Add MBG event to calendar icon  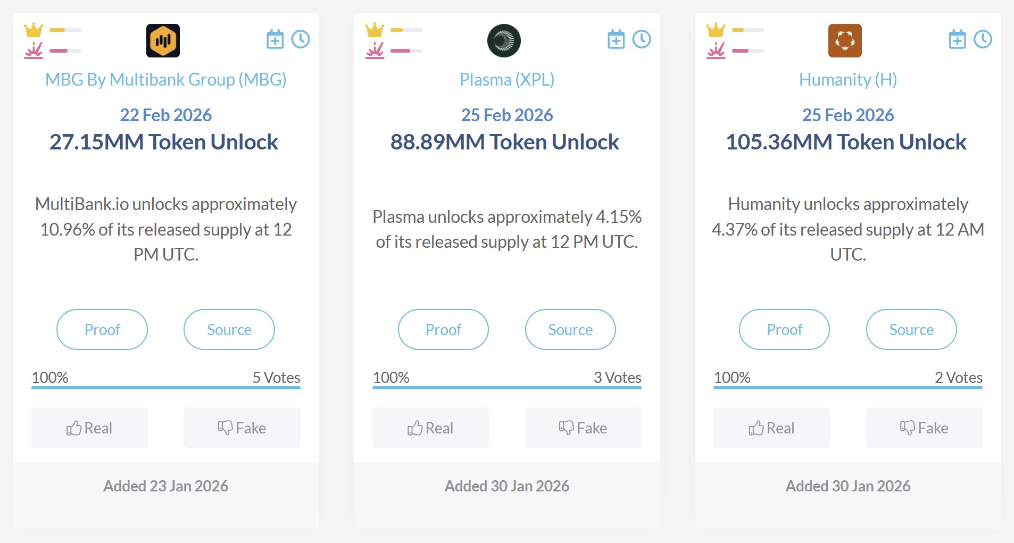(275, 39)
